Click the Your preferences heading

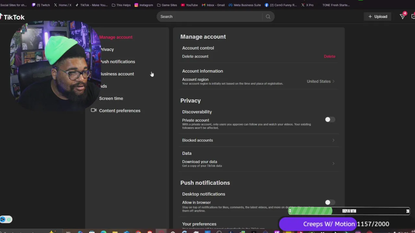tap(199, 224)
